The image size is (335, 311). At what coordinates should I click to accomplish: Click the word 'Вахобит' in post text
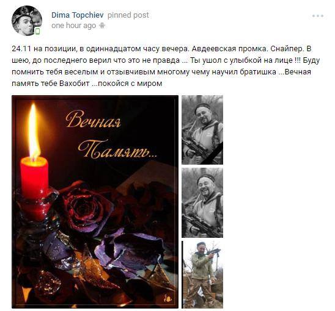[75, 84]
